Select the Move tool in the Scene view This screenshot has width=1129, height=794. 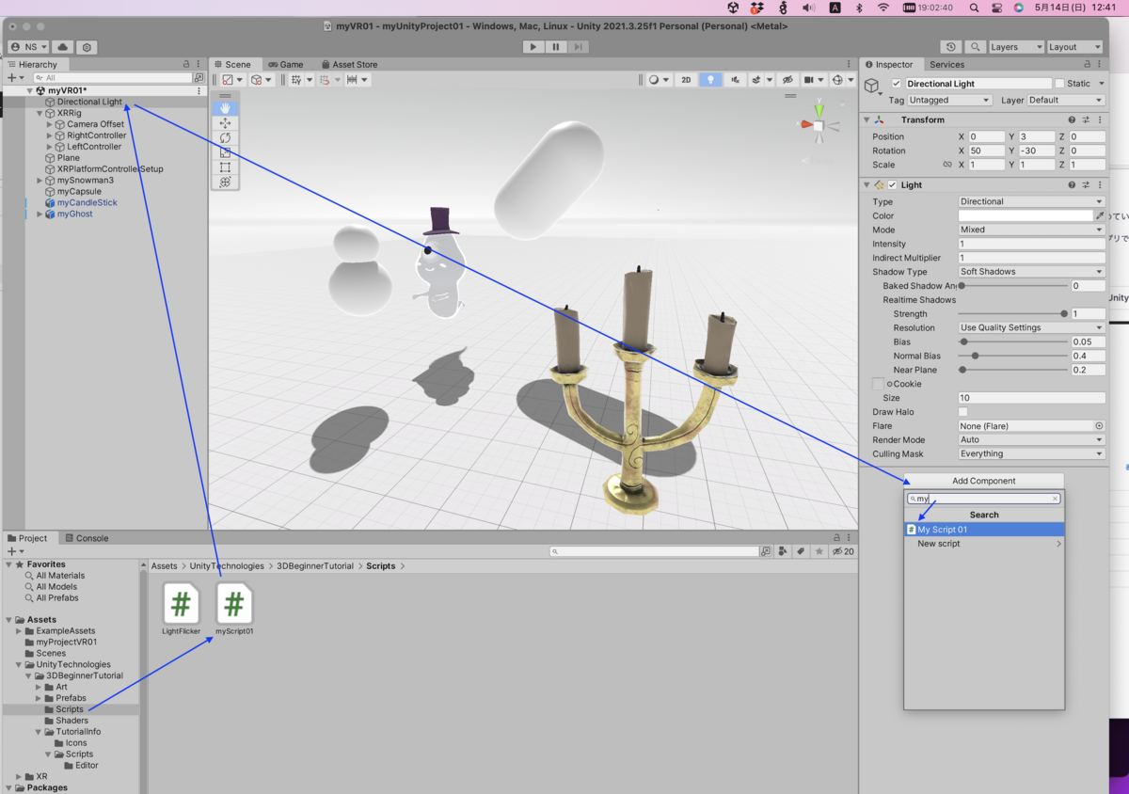coord(225,123)
